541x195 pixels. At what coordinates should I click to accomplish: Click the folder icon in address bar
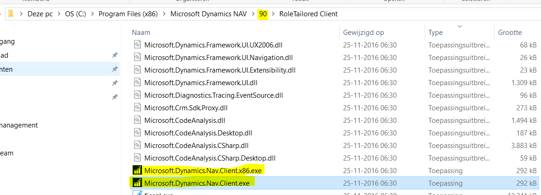[11, 14]
